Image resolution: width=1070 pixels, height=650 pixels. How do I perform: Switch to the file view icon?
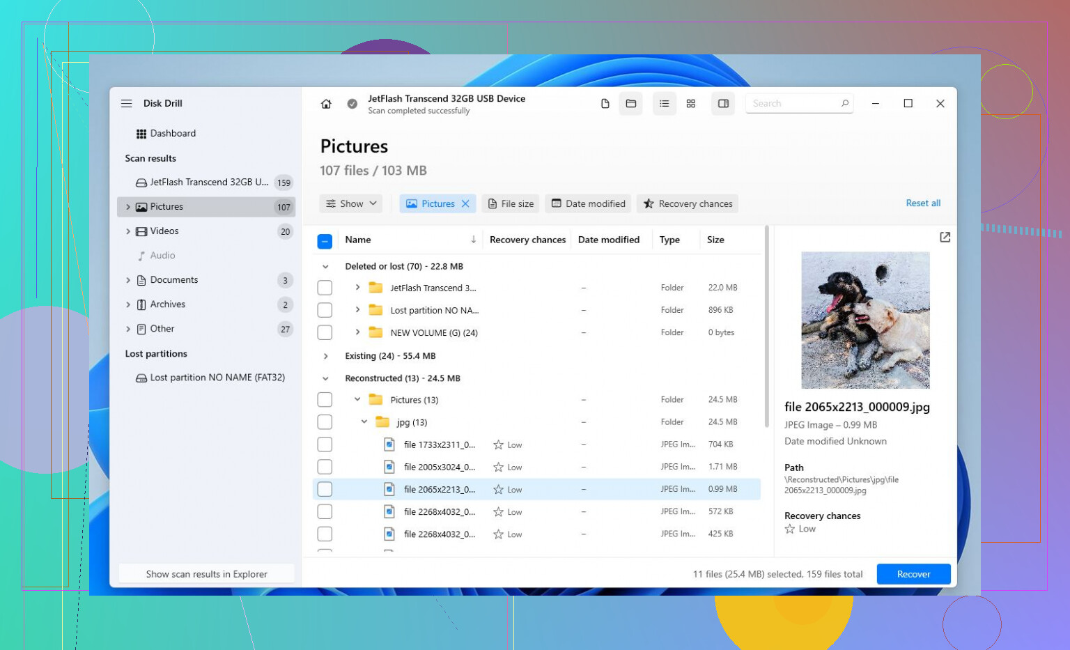[605, 104]
